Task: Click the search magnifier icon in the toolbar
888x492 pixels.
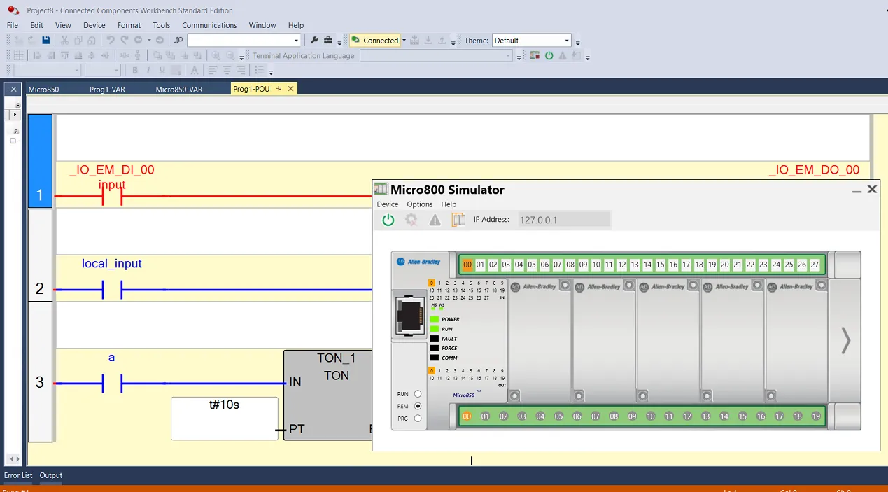Action: [178, 40]
